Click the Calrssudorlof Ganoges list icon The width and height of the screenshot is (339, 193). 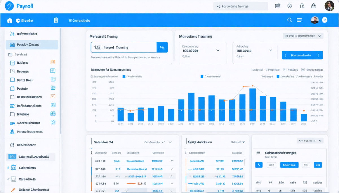(x=258, y=153)
